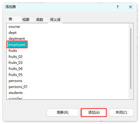Open the 同义词 tab
The image size is (140, 124).
coord(55,20)
